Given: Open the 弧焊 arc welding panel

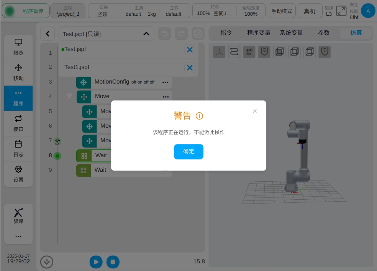Looking at the screenshot, I should 18,216.
